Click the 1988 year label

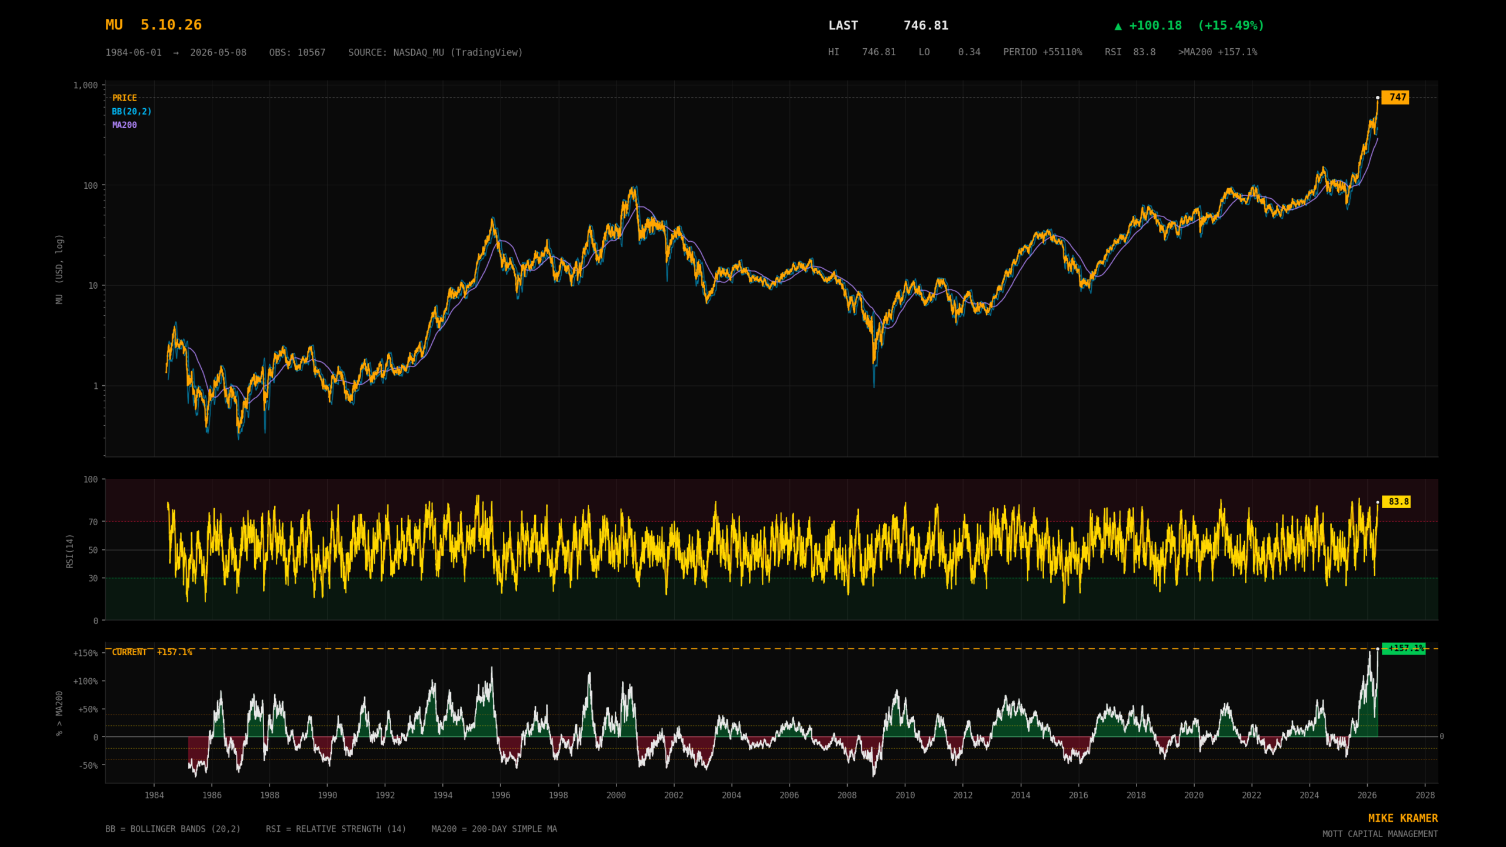click(x=269, y=795)
